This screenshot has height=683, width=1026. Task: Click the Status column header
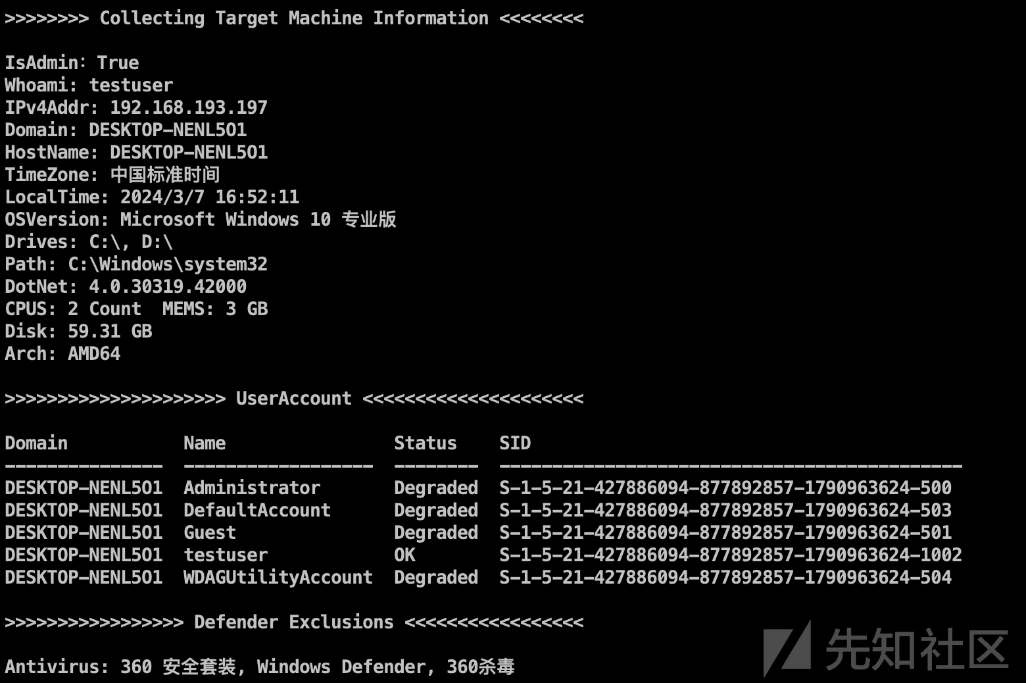(426, 443)
